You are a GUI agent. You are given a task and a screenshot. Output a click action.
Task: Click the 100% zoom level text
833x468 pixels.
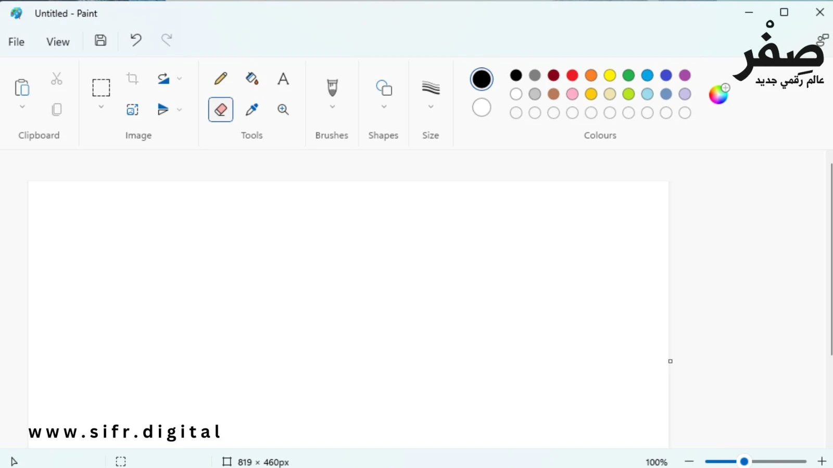[x=657, y=462]
